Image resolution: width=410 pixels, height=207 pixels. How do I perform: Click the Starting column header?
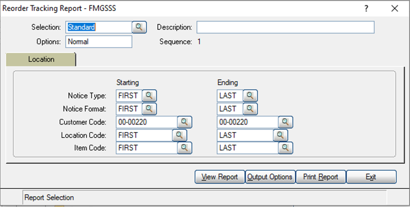(x=128, y=83)
